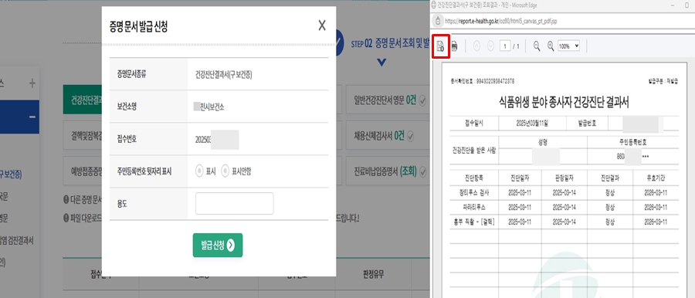Viewport: 695px width, 298px height.
Task: Open the 채용신체검사서 0건 option
Action: (388, 136)
